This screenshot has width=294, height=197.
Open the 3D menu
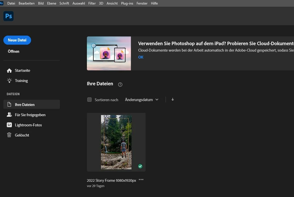point(101,3)
